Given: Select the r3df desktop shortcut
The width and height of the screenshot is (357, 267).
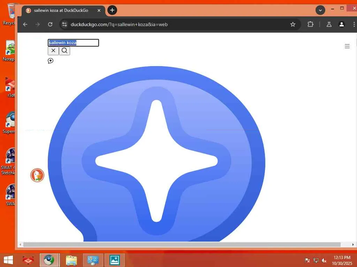Looking at the screenshot, I should click(10, 87).
